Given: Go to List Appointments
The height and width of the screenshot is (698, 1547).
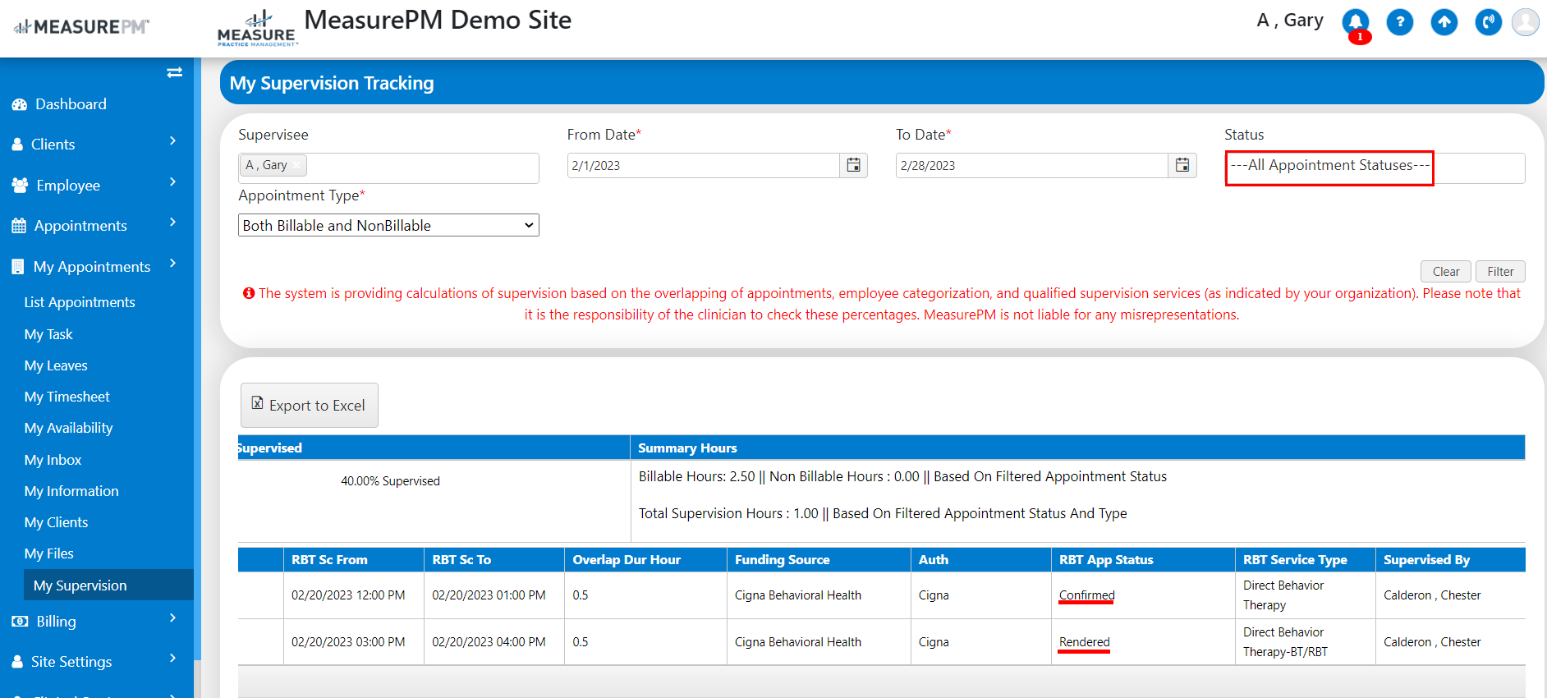Looking at the screenshot, I should click(x=80, y=302).
